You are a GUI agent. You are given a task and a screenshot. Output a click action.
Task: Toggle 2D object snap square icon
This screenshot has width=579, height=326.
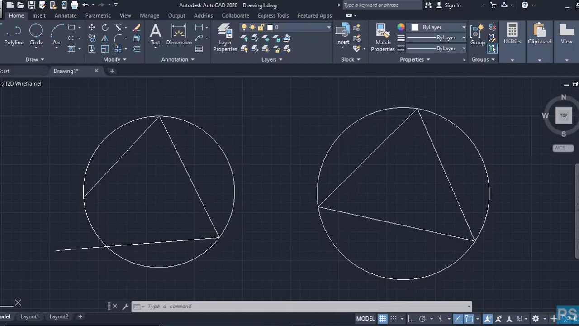coord(469,319)
